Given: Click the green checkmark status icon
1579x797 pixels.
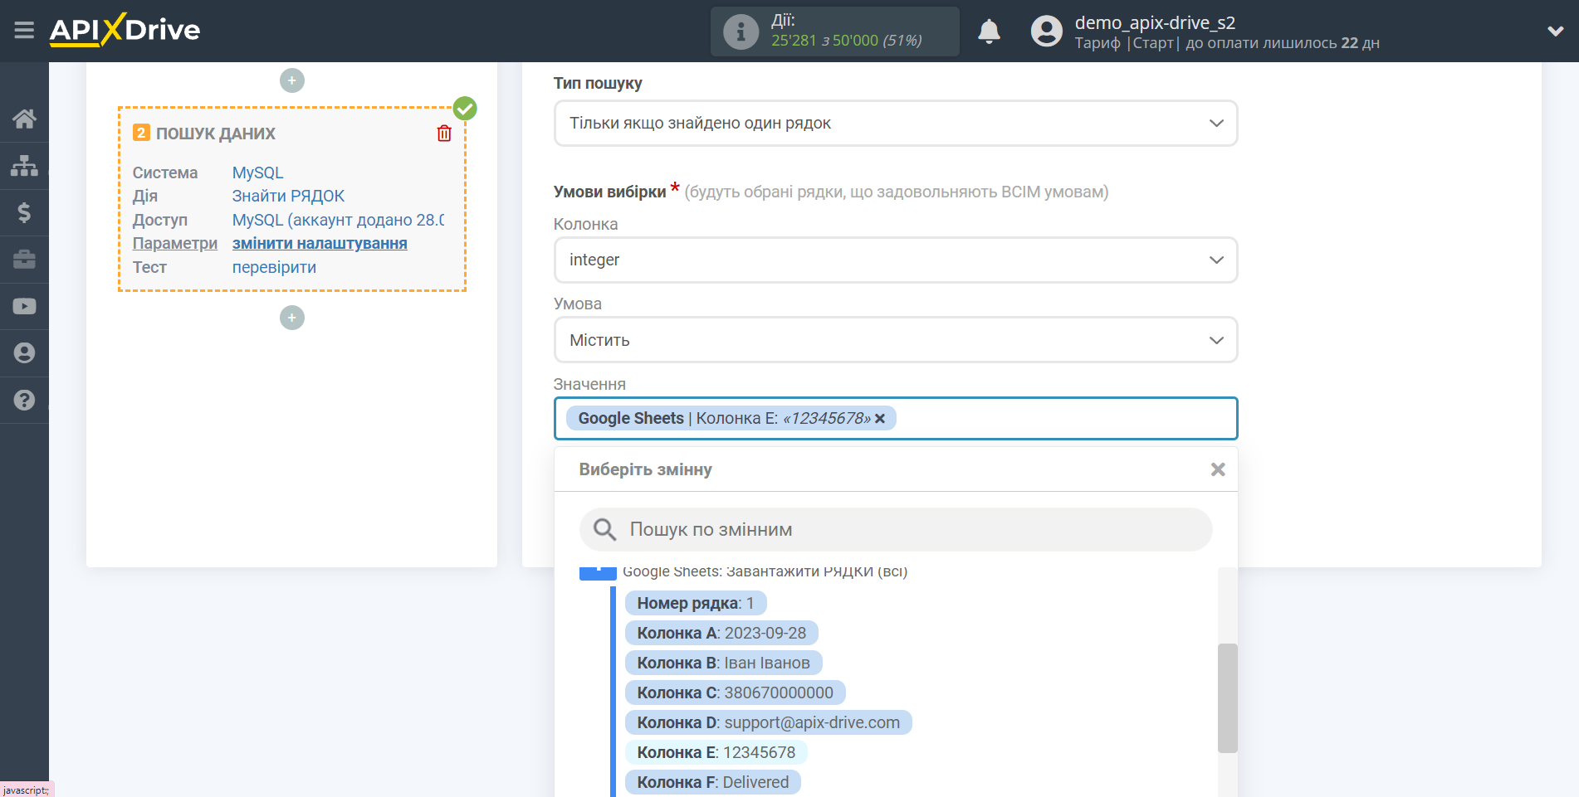Looking at the screenshot, I should coord(465,109).
